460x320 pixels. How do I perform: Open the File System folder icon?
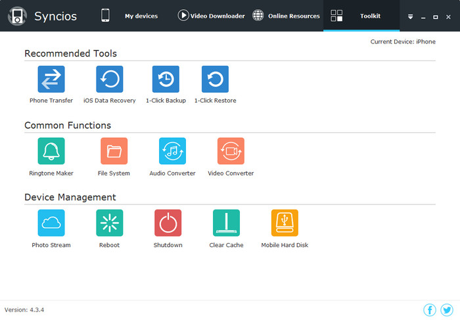tap(114, 151)
